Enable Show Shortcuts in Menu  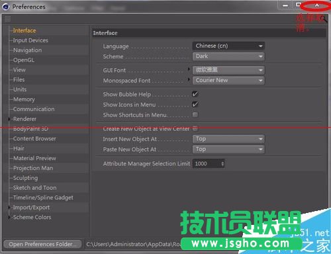(x=195, y=114)
